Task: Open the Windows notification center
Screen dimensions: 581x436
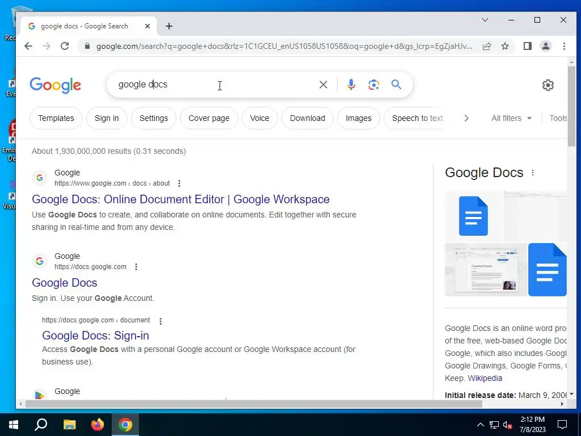Action: tap(562, 425)
